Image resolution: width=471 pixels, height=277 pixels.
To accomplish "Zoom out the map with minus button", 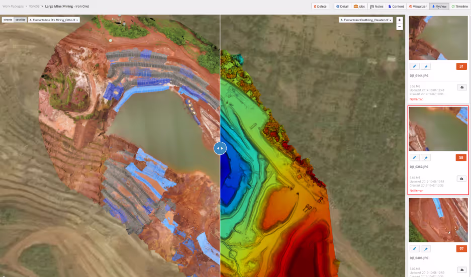I will click(399, 27).
